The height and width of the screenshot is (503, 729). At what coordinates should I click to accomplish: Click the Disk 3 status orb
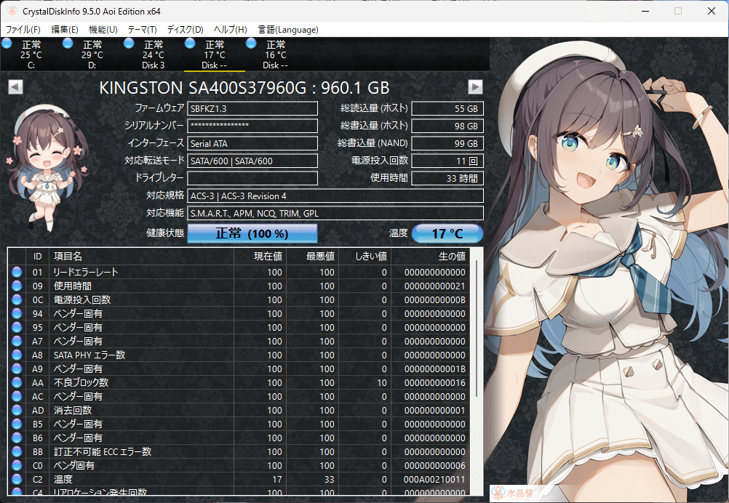tap(129, 44)
